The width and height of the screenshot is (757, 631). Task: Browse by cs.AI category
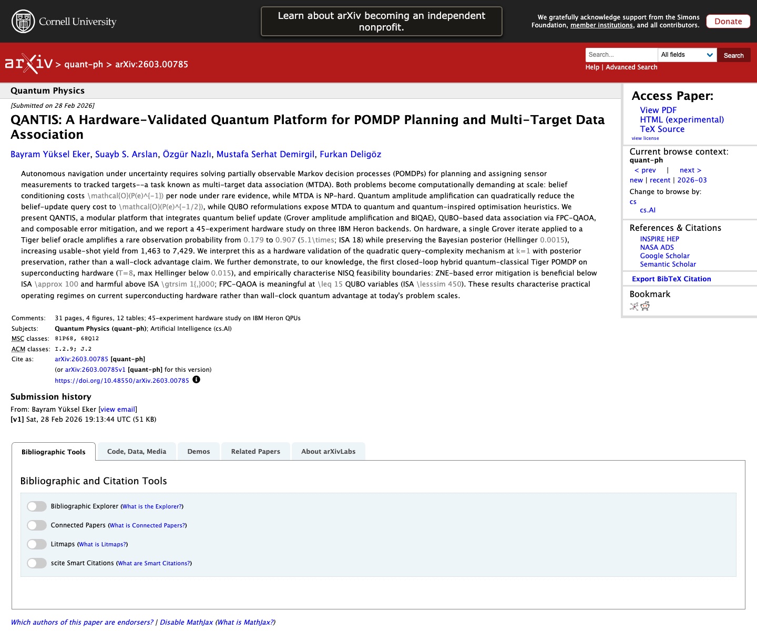[x=648, y=210]
